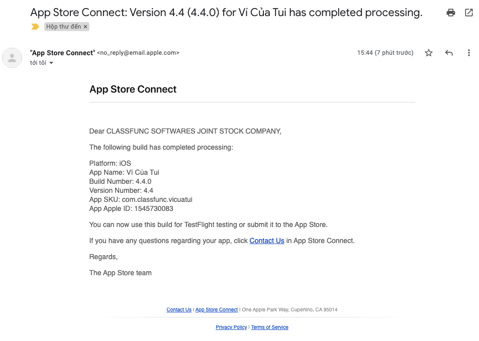Image resolution: width=479 pixels, height=341 pixels.
Task: Click the 15:44 timestamp text
Action: tap(385, 52)
